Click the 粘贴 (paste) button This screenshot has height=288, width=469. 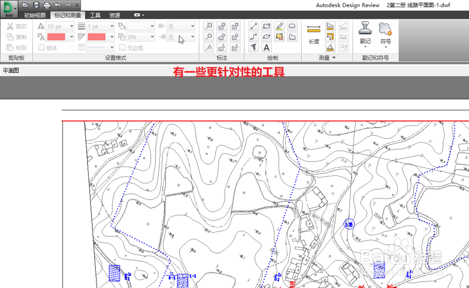[x=17, y=47]
